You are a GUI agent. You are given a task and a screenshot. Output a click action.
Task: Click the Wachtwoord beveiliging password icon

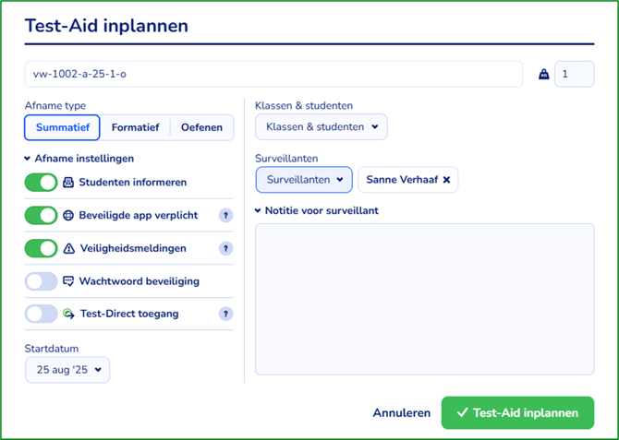coord(68,281)
